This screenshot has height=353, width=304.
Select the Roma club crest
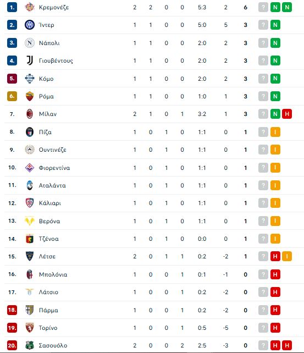coord(30,96)
